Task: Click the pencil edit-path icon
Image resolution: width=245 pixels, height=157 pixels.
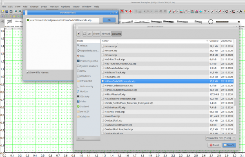Action: click(x=78, y=34)
